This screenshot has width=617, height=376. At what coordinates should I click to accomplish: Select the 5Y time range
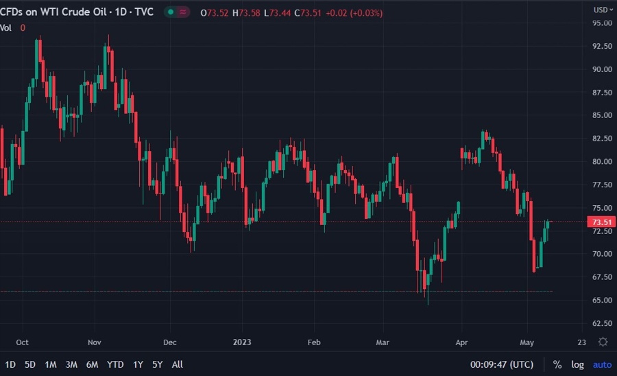(158, 364)
